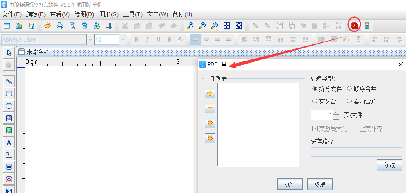Close the PDF工具 dialog
Screen dimensions: 406x193
pyautogui.click(x=400, y=64)
